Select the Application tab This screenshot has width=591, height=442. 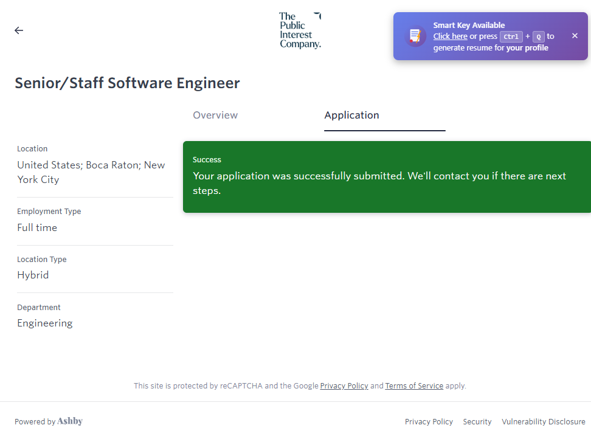coord(351,116)
